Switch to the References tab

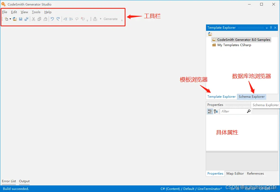coord(255,174)
